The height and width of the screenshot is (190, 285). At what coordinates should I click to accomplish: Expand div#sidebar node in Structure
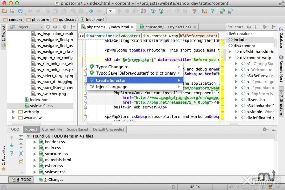tap(230, 52)
